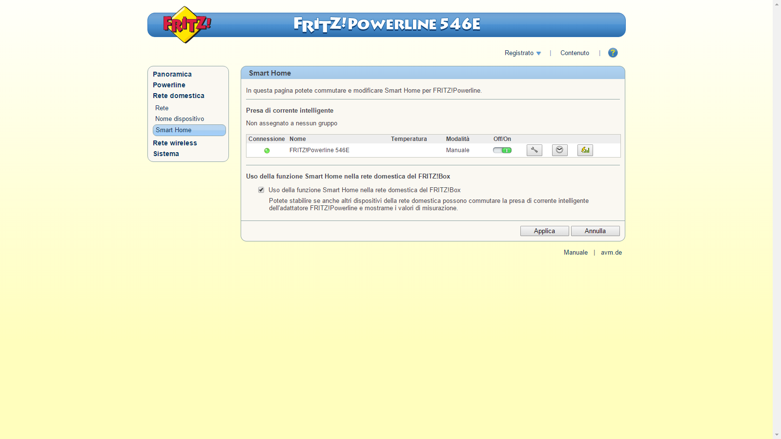This screenshot has width=781, height=439.
Task: Select the Rete submenu item
Action: pos(162,108)
